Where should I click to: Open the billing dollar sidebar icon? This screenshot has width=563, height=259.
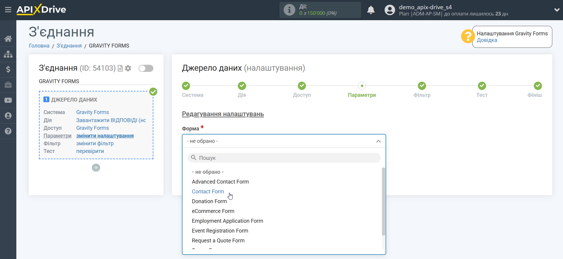pyautogui.click(x=8, y=70)
